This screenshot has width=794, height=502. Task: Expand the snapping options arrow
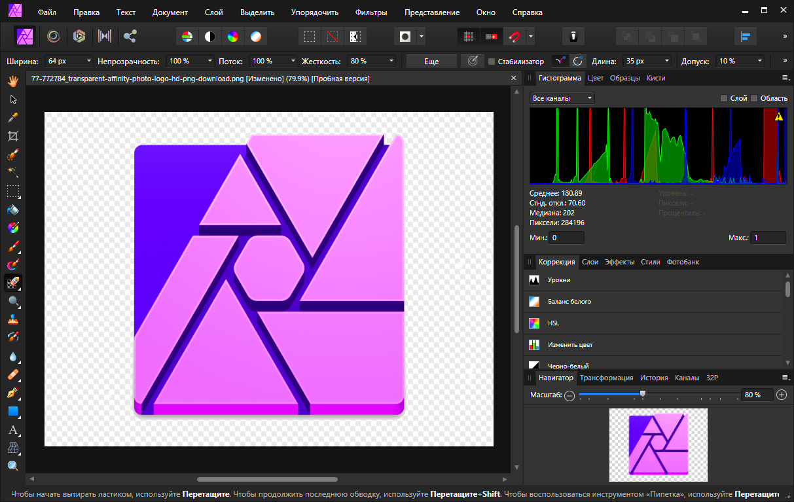tap(531, 37)
